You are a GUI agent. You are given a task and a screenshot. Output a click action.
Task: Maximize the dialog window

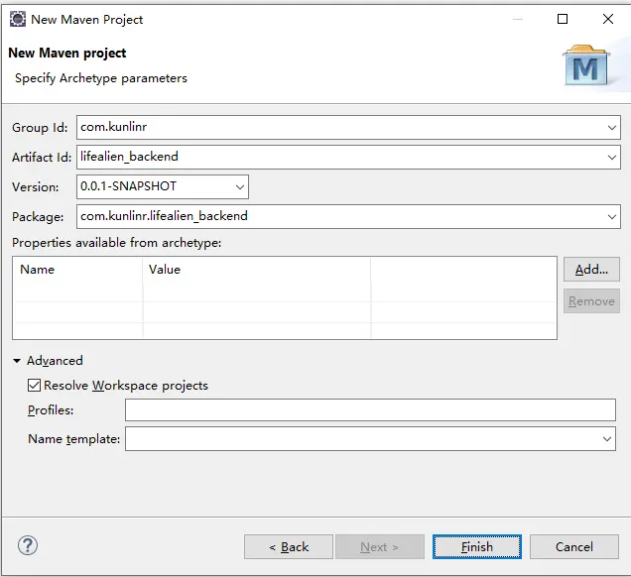tap(563, 19)
